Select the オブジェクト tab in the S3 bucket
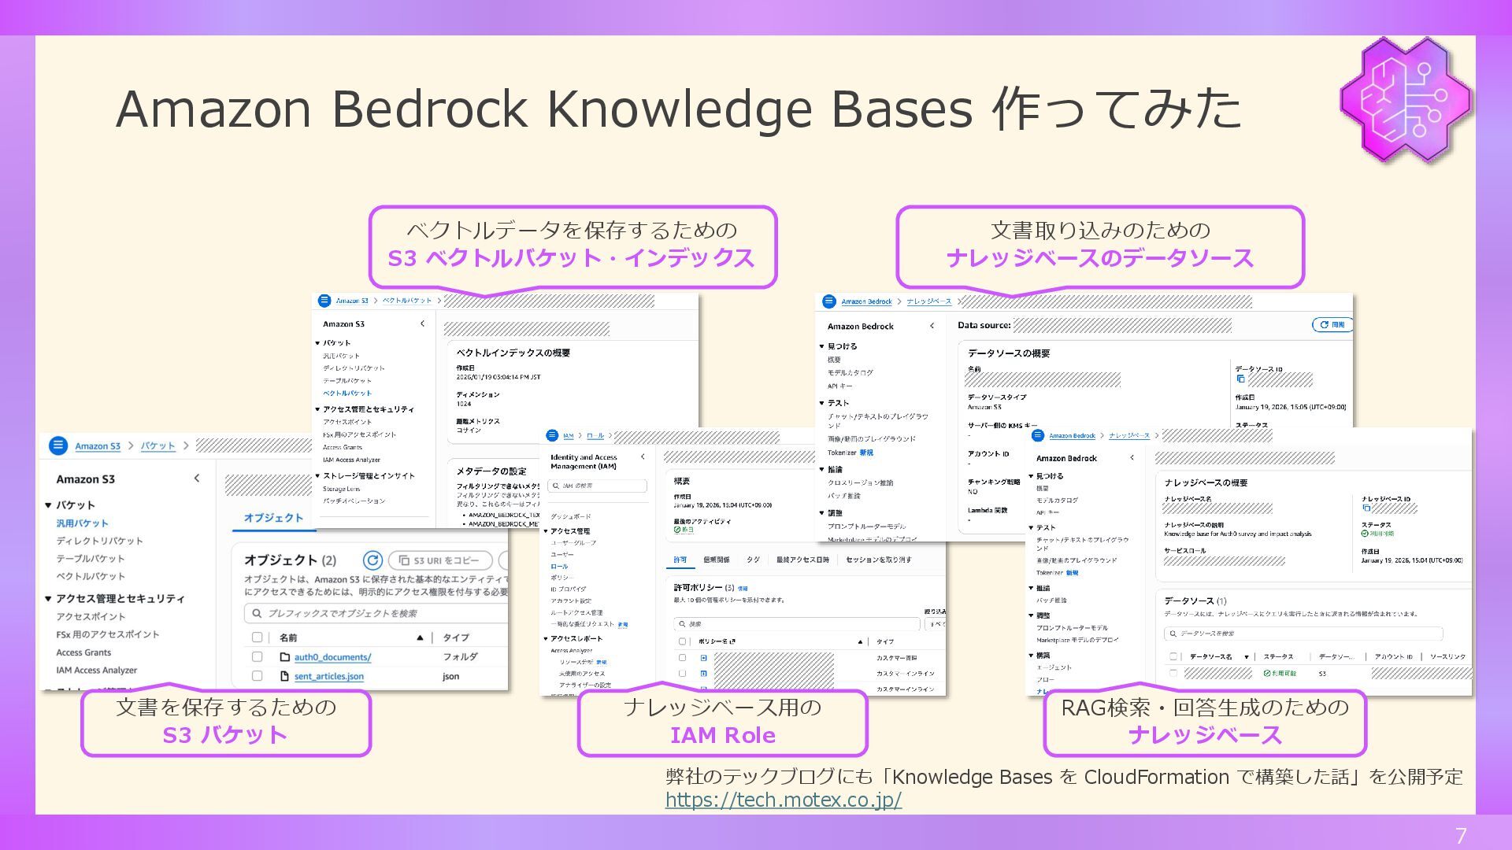 [x=273, y=518]
